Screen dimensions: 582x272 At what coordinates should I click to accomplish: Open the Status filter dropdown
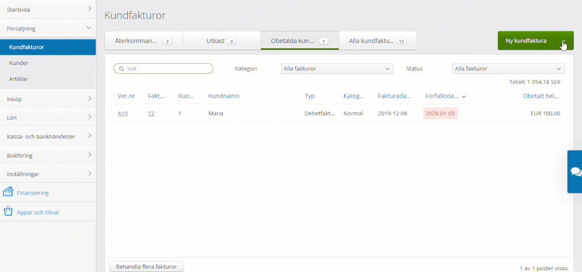(x=508, y=69)
